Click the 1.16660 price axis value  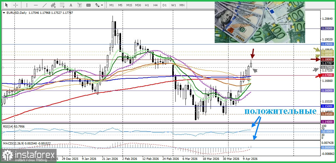pos(328,81)
